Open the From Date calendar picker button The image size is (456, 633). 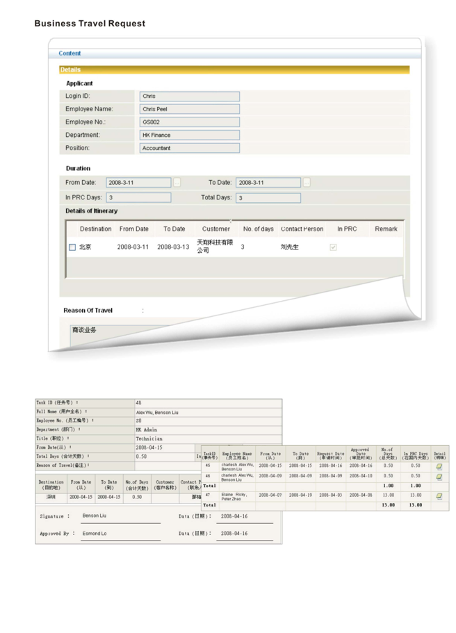[177, 183]
